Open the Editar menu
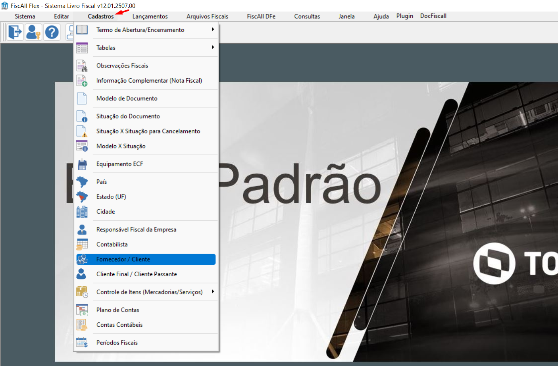The height and width of the screenshot is (366, 558). pyautogui.click(x=62, y=16)
